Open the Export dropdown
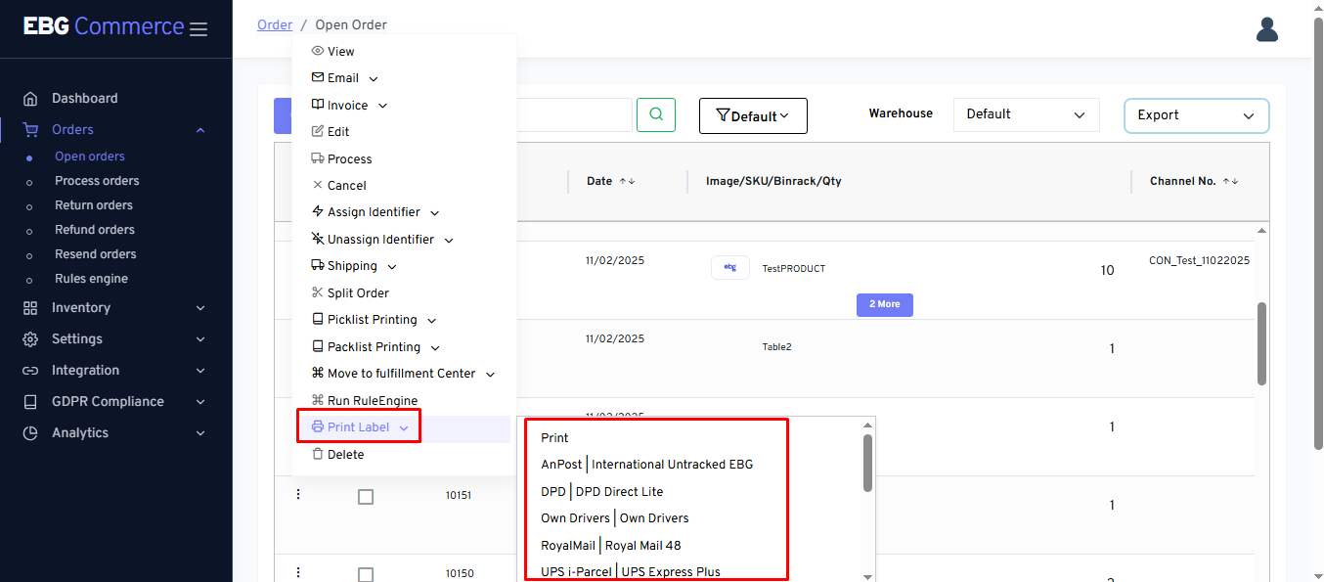Screen dimensions: 1324x582 [1196, 115]
